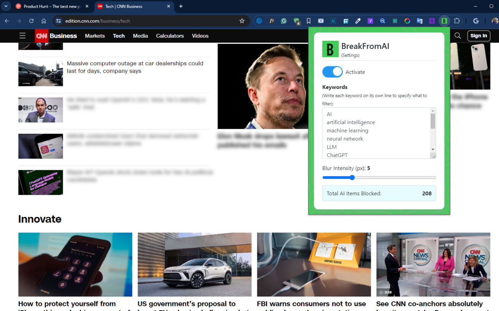Close the Product Hunt tab

pos(87,6)
